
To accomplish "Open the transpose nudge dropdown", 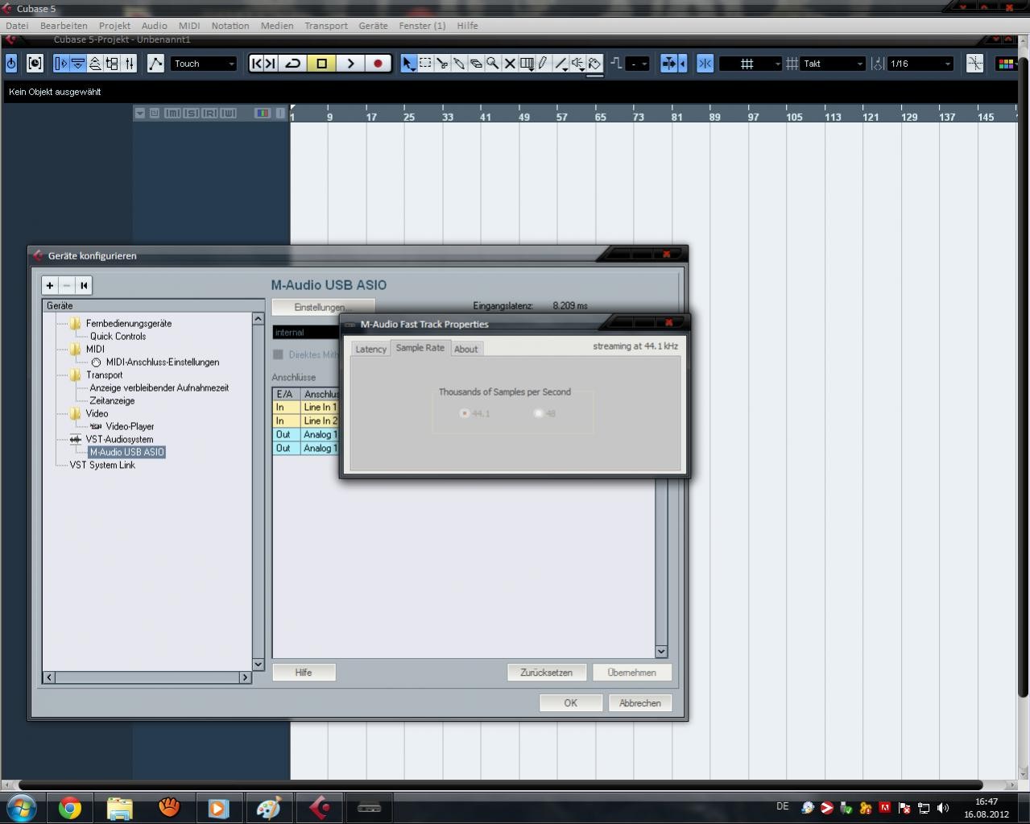I will pyautogui.click(x=638, y=64).
